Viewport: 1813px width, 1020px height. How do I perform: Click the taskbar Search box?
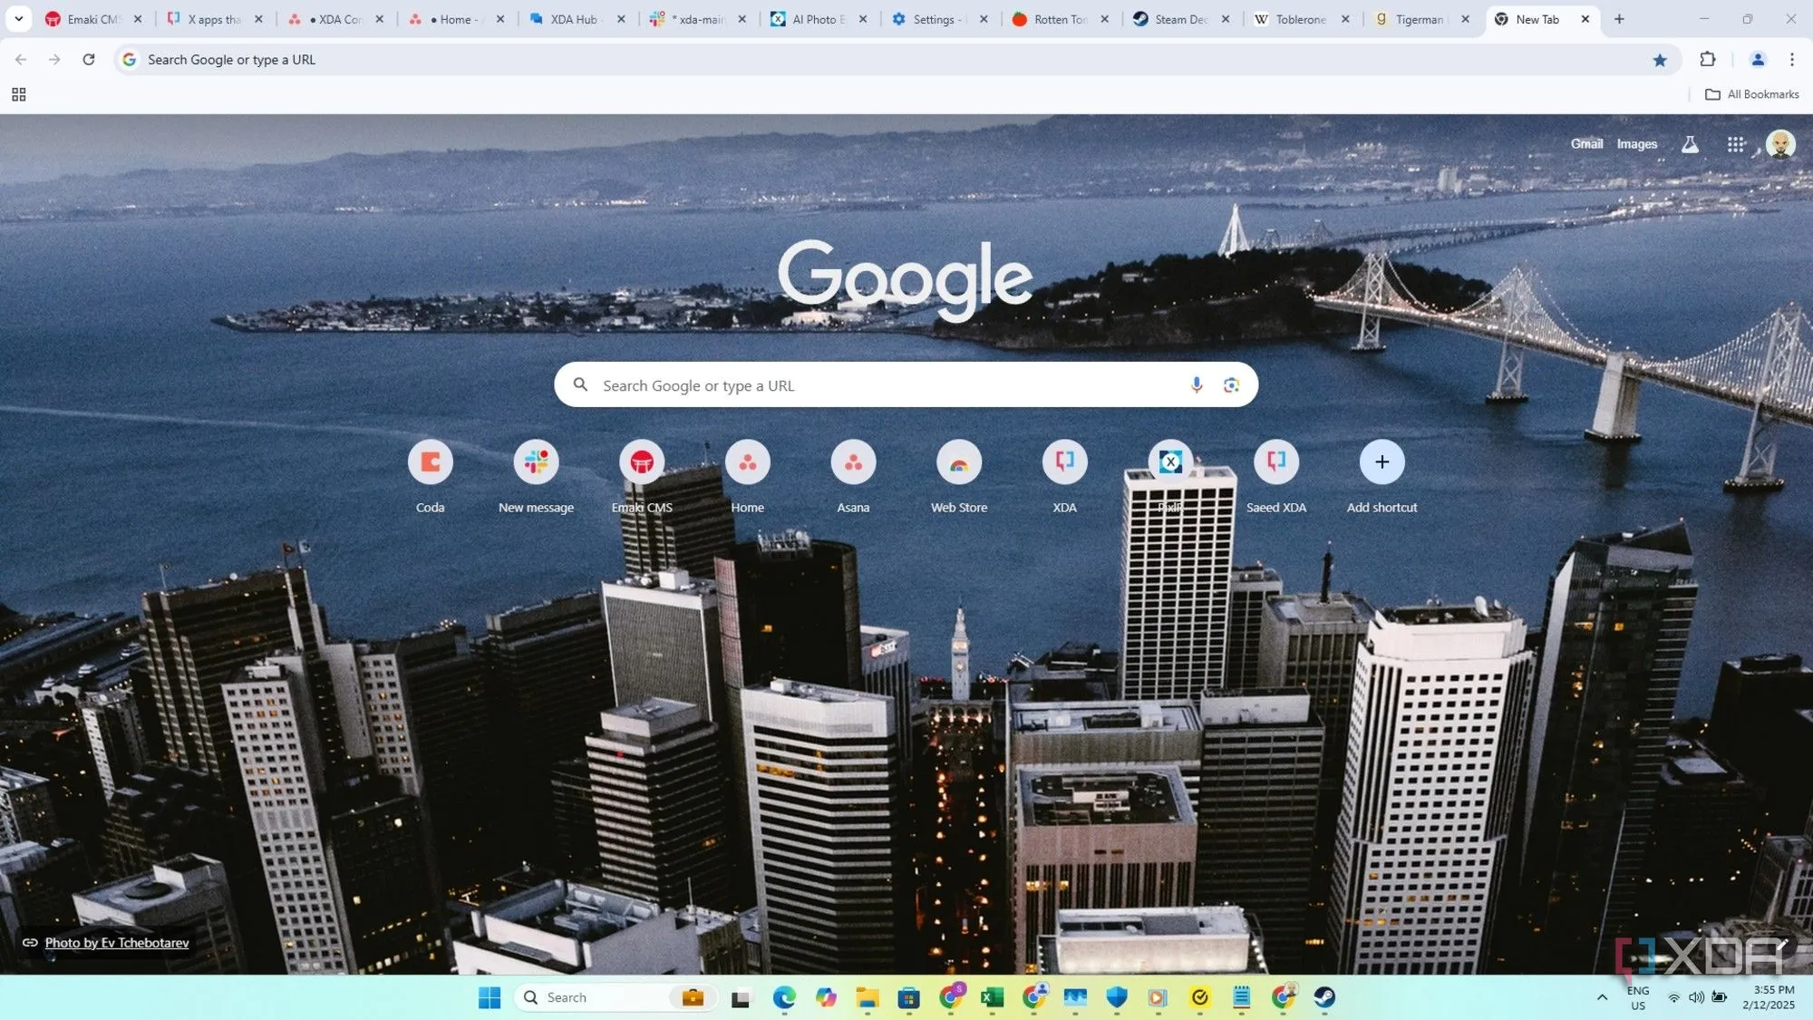[x=616, y=997]
